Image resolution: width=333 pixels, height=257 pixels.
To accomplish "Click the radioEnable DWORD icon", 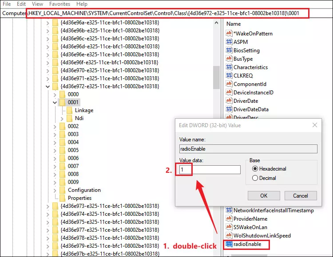I will click(x=229, y=244).
